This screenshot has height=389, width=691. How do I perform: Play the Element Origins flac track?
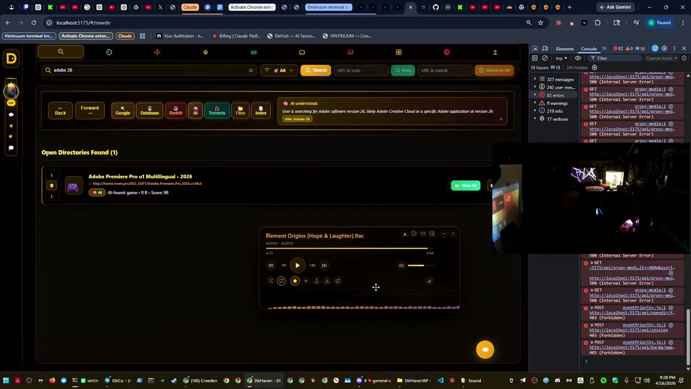tap(297, 265)
